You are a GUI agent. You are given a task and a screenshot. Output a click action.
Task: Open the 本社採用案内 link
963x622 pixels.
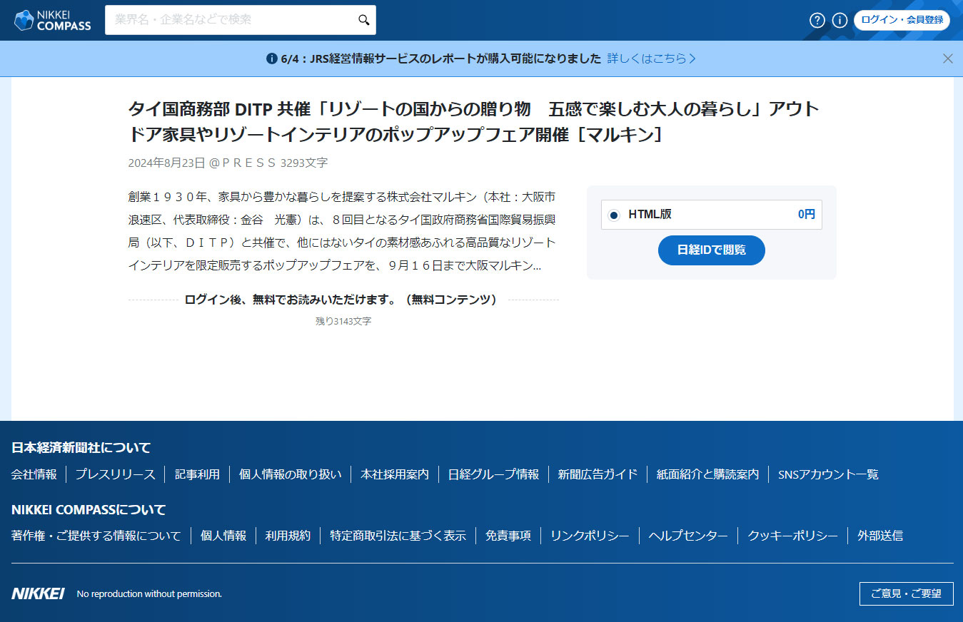395,474
